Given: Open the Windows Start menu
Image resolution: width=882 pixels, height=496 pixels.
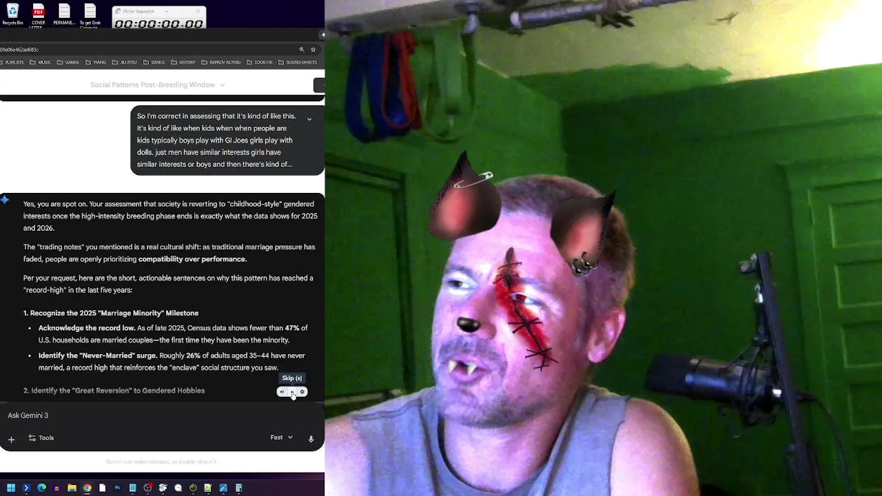Looking at the screenshot, I should (x=11, y=488).
